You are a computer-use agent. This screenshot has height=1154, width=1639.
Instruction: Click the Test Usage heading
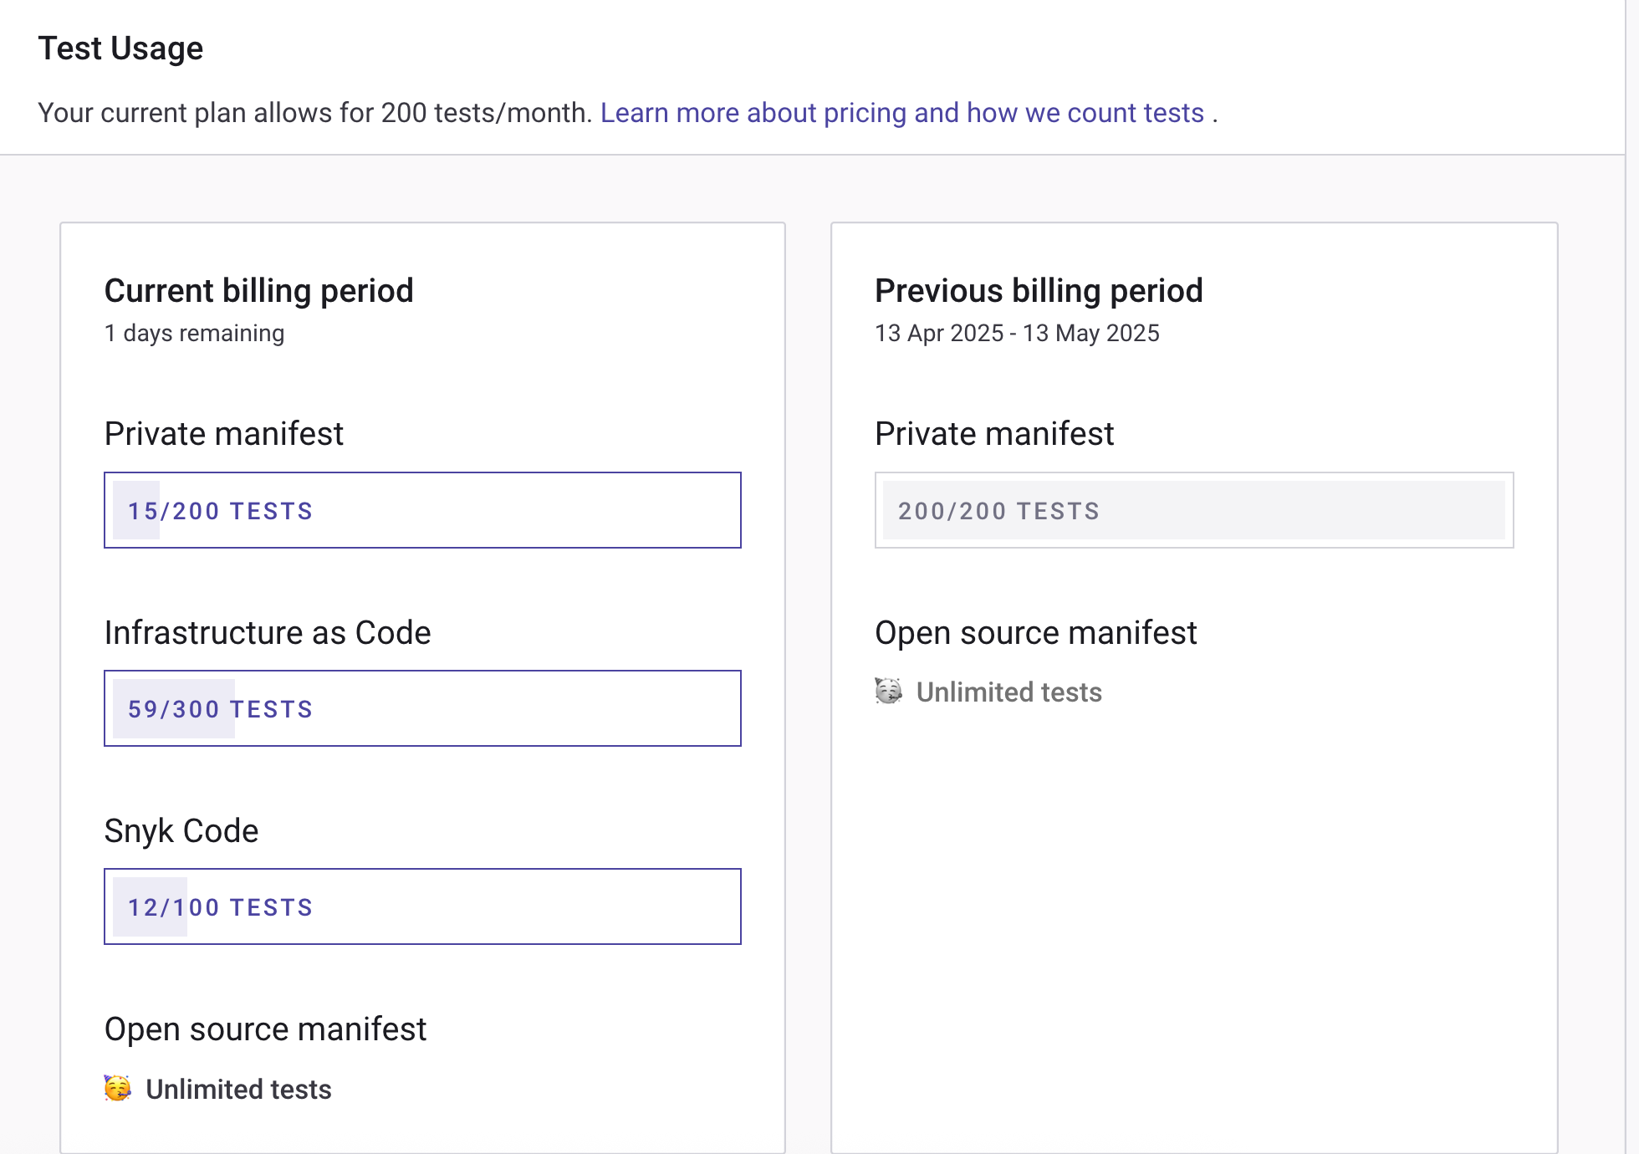click(120, 49)
